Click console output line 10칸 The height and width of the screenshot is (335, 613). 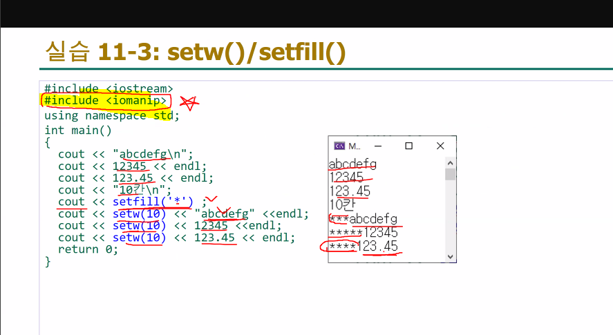pos(342,205)
